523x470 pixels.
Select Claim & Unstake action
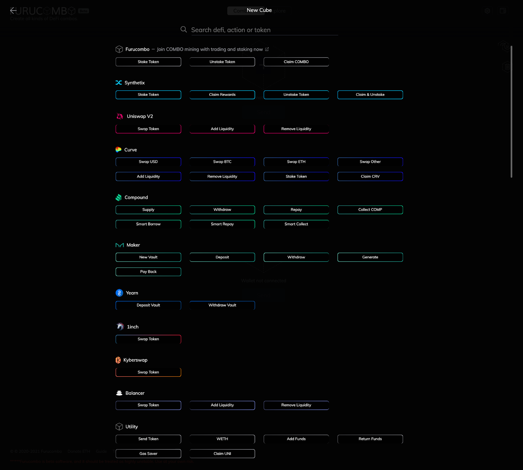point(370,95)
